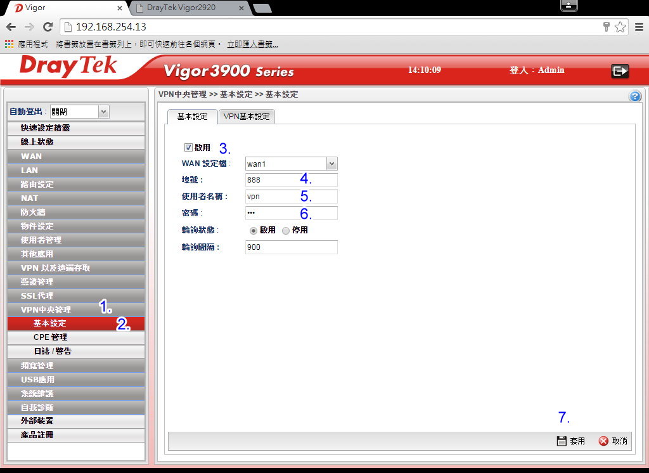
Task: Expand the 系統維護 menu section
Action: tap(76, 394)
